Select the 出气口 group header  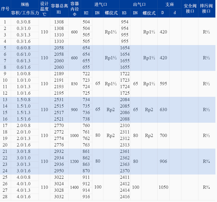(x=138, y=5)
